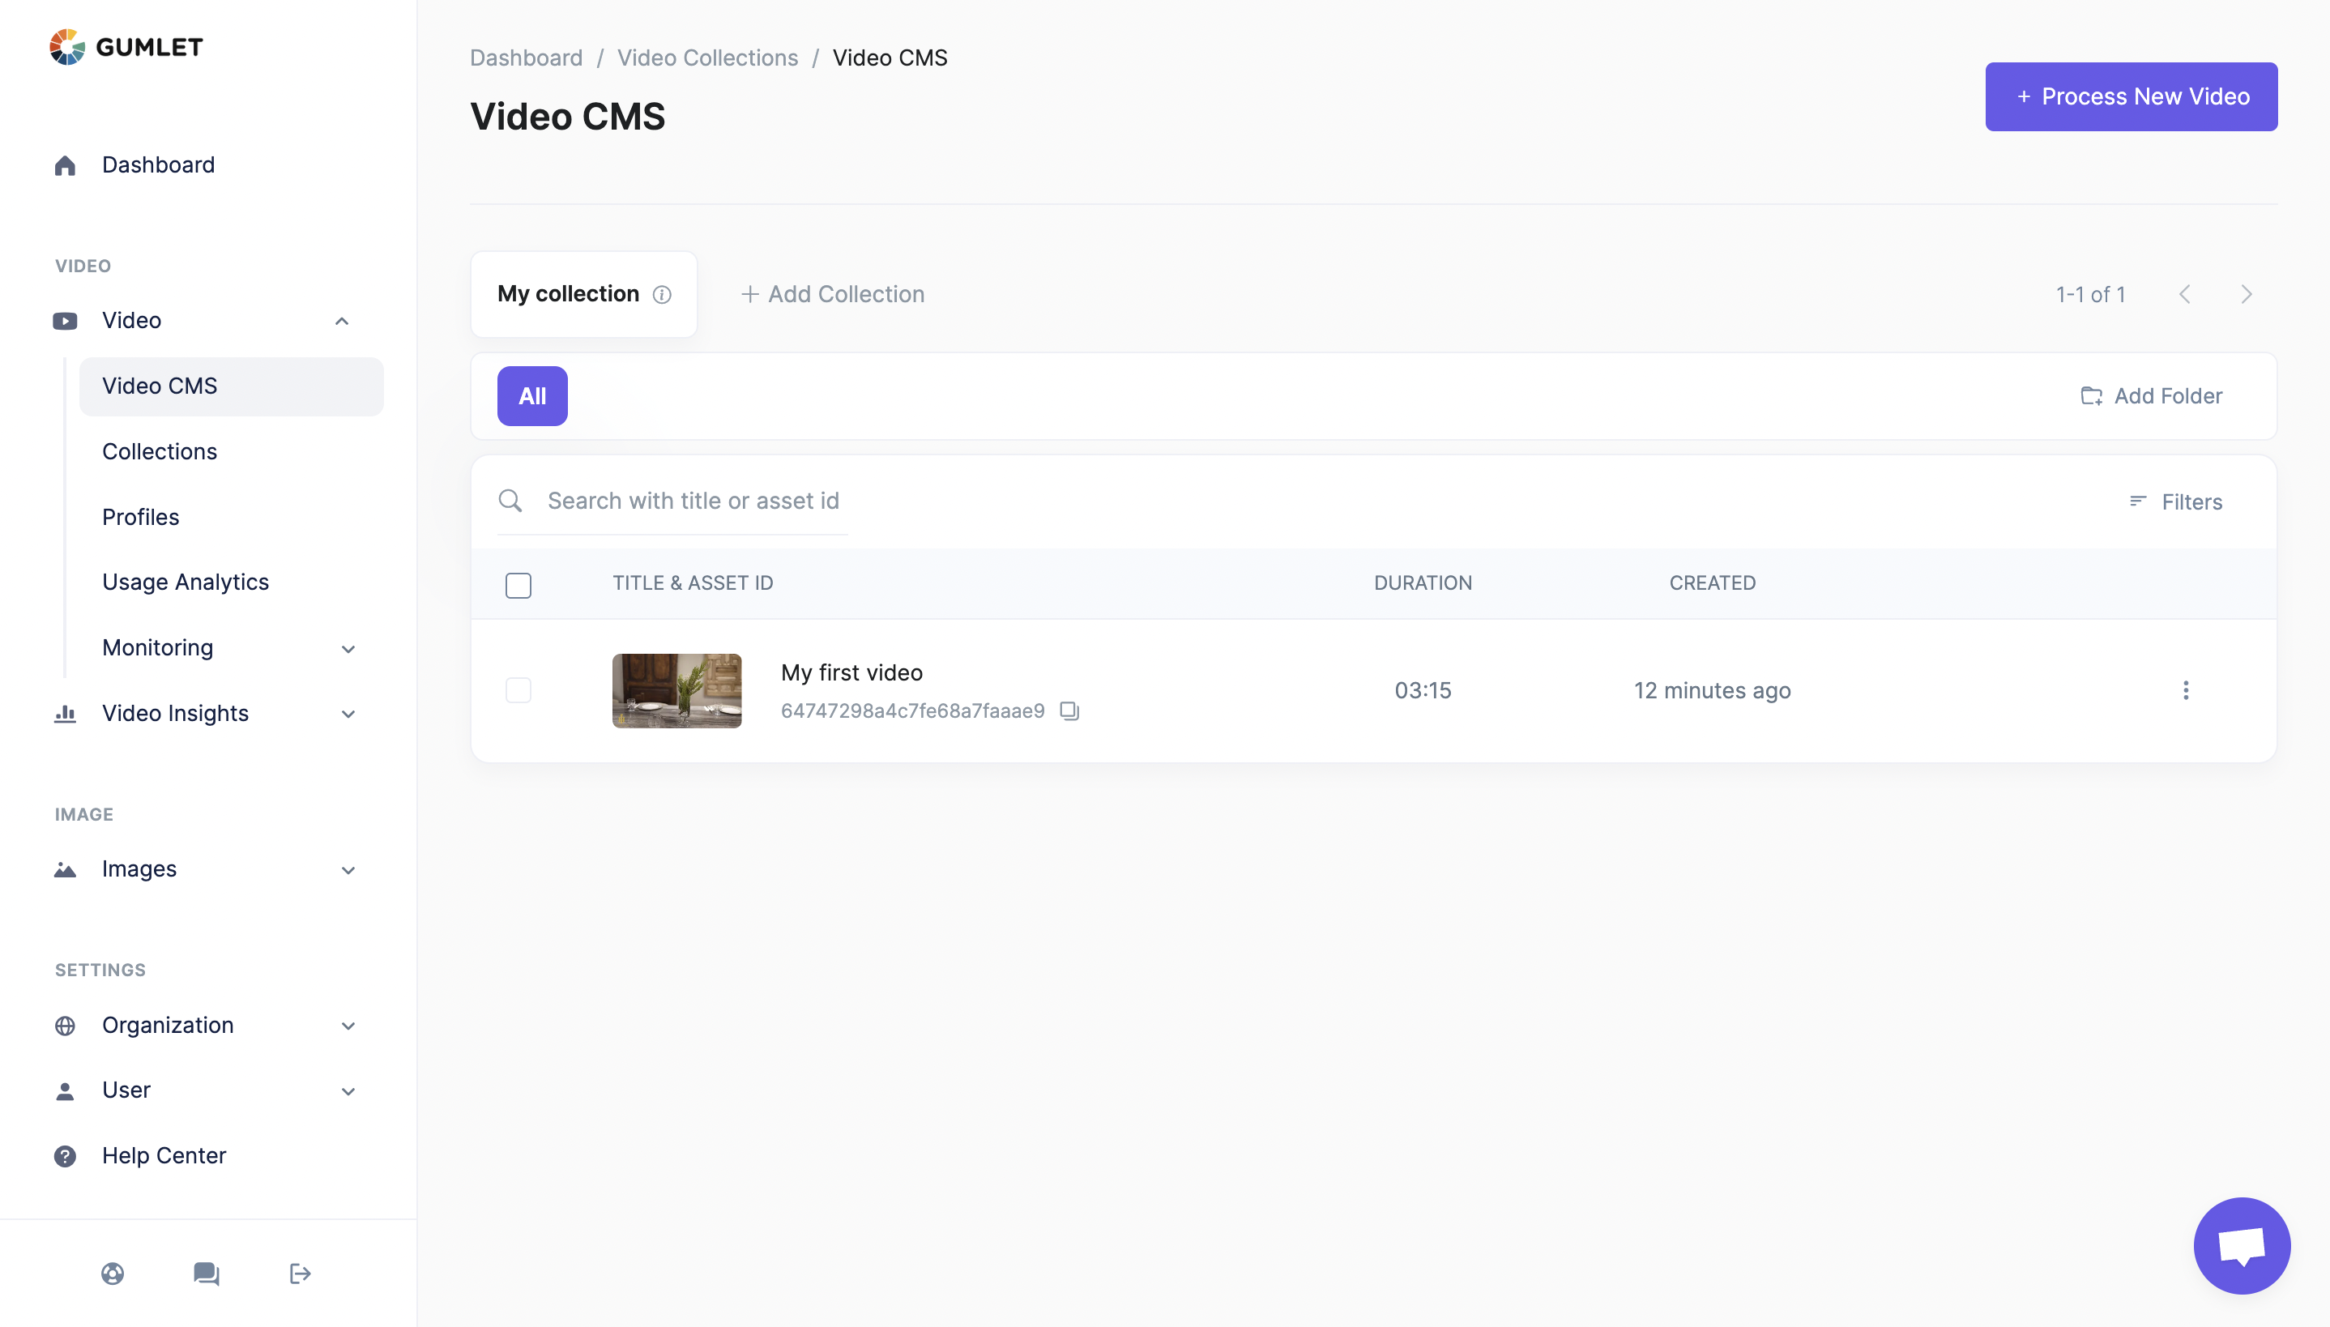The image size is (2330, 1327).
Task: Tick the checkbox for My first video
Action: point(518,690)
